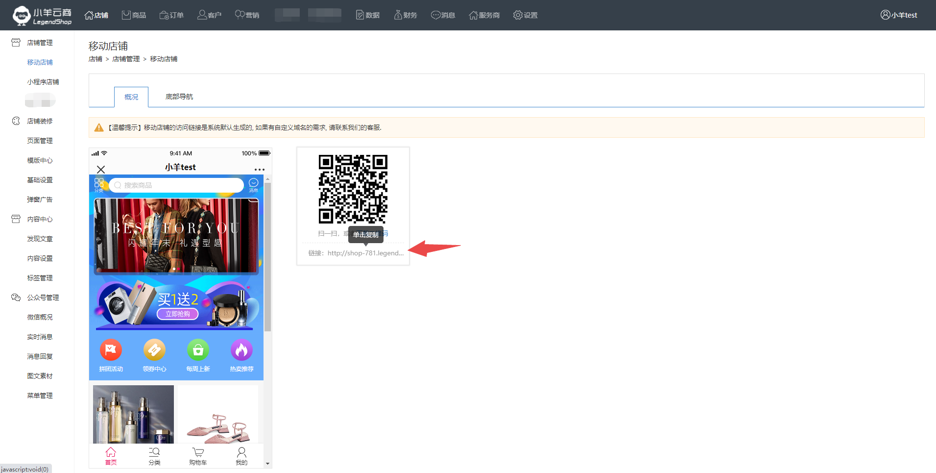Switch to the 底部导航 tab
The height and width of the screenshot is (473, 936).
click(179, 97)
